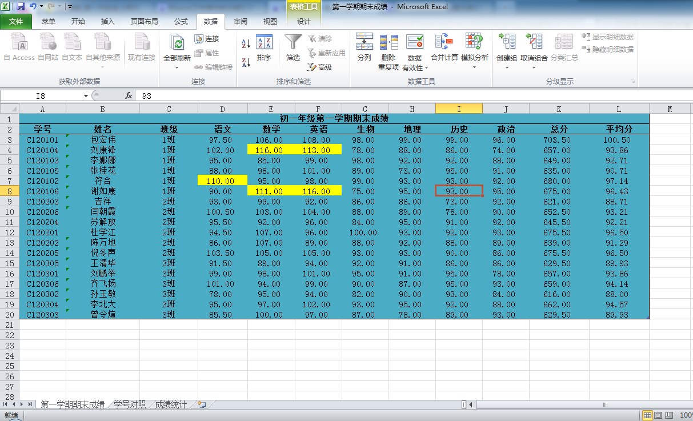Open Advanced (高级) filter
The image size is (693, 421).
click(x=320, y=67)
